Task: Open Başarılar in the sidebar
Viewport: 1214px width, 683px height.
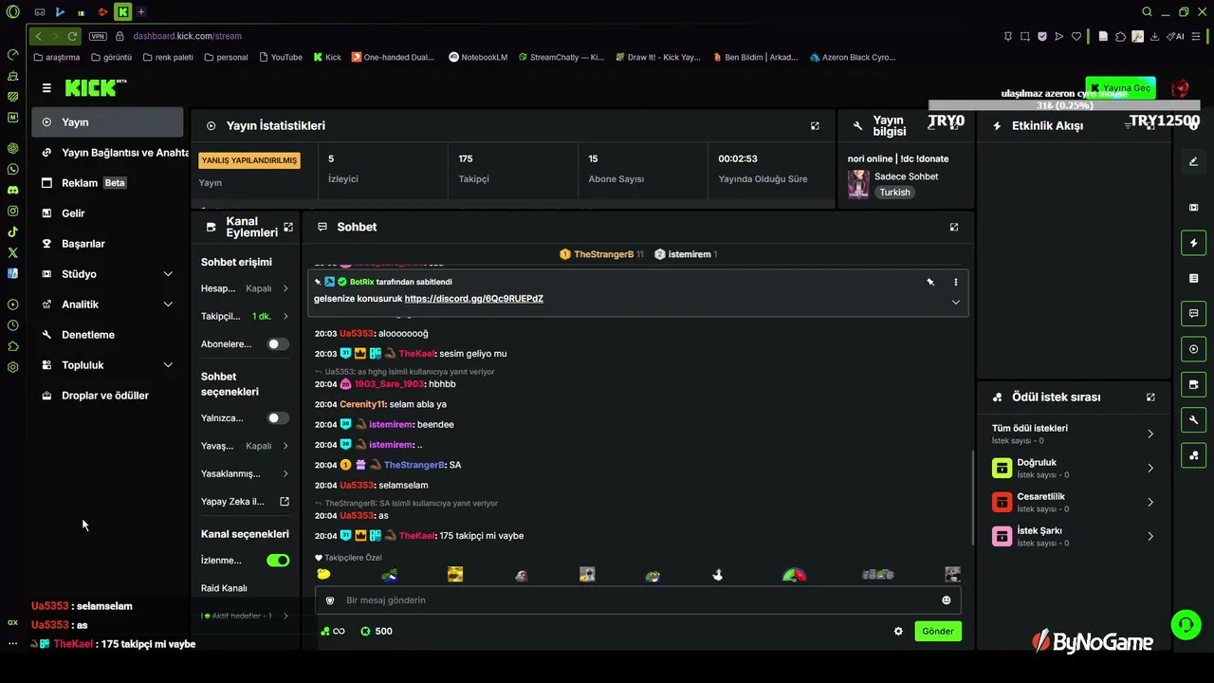Action: click(107, 244)
